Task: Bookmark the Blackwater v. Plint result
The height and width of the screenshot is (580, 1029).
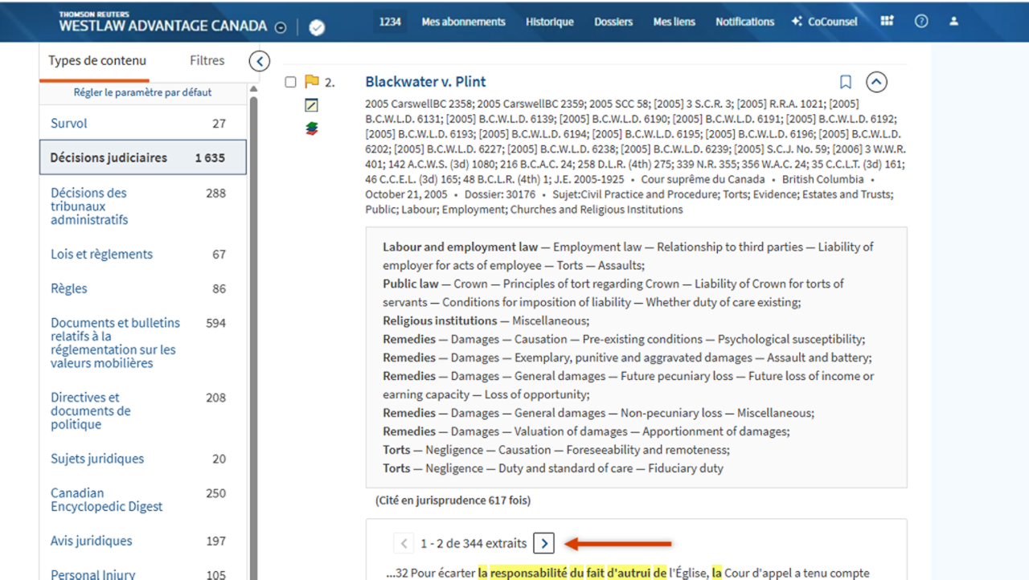Action: pyautogui.click(x=846, y=82)
